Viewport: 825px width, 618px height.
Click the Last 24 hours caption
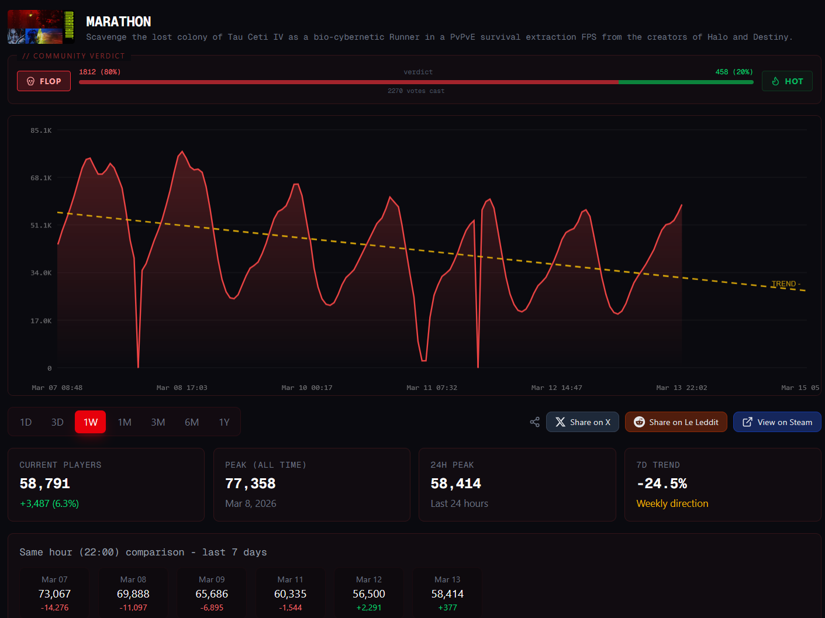[x=460, y=503]
